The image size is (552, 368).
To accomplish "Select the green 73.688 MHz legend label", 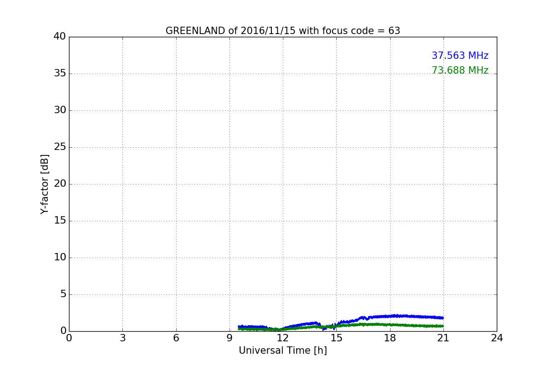I will tap(460, 70).
